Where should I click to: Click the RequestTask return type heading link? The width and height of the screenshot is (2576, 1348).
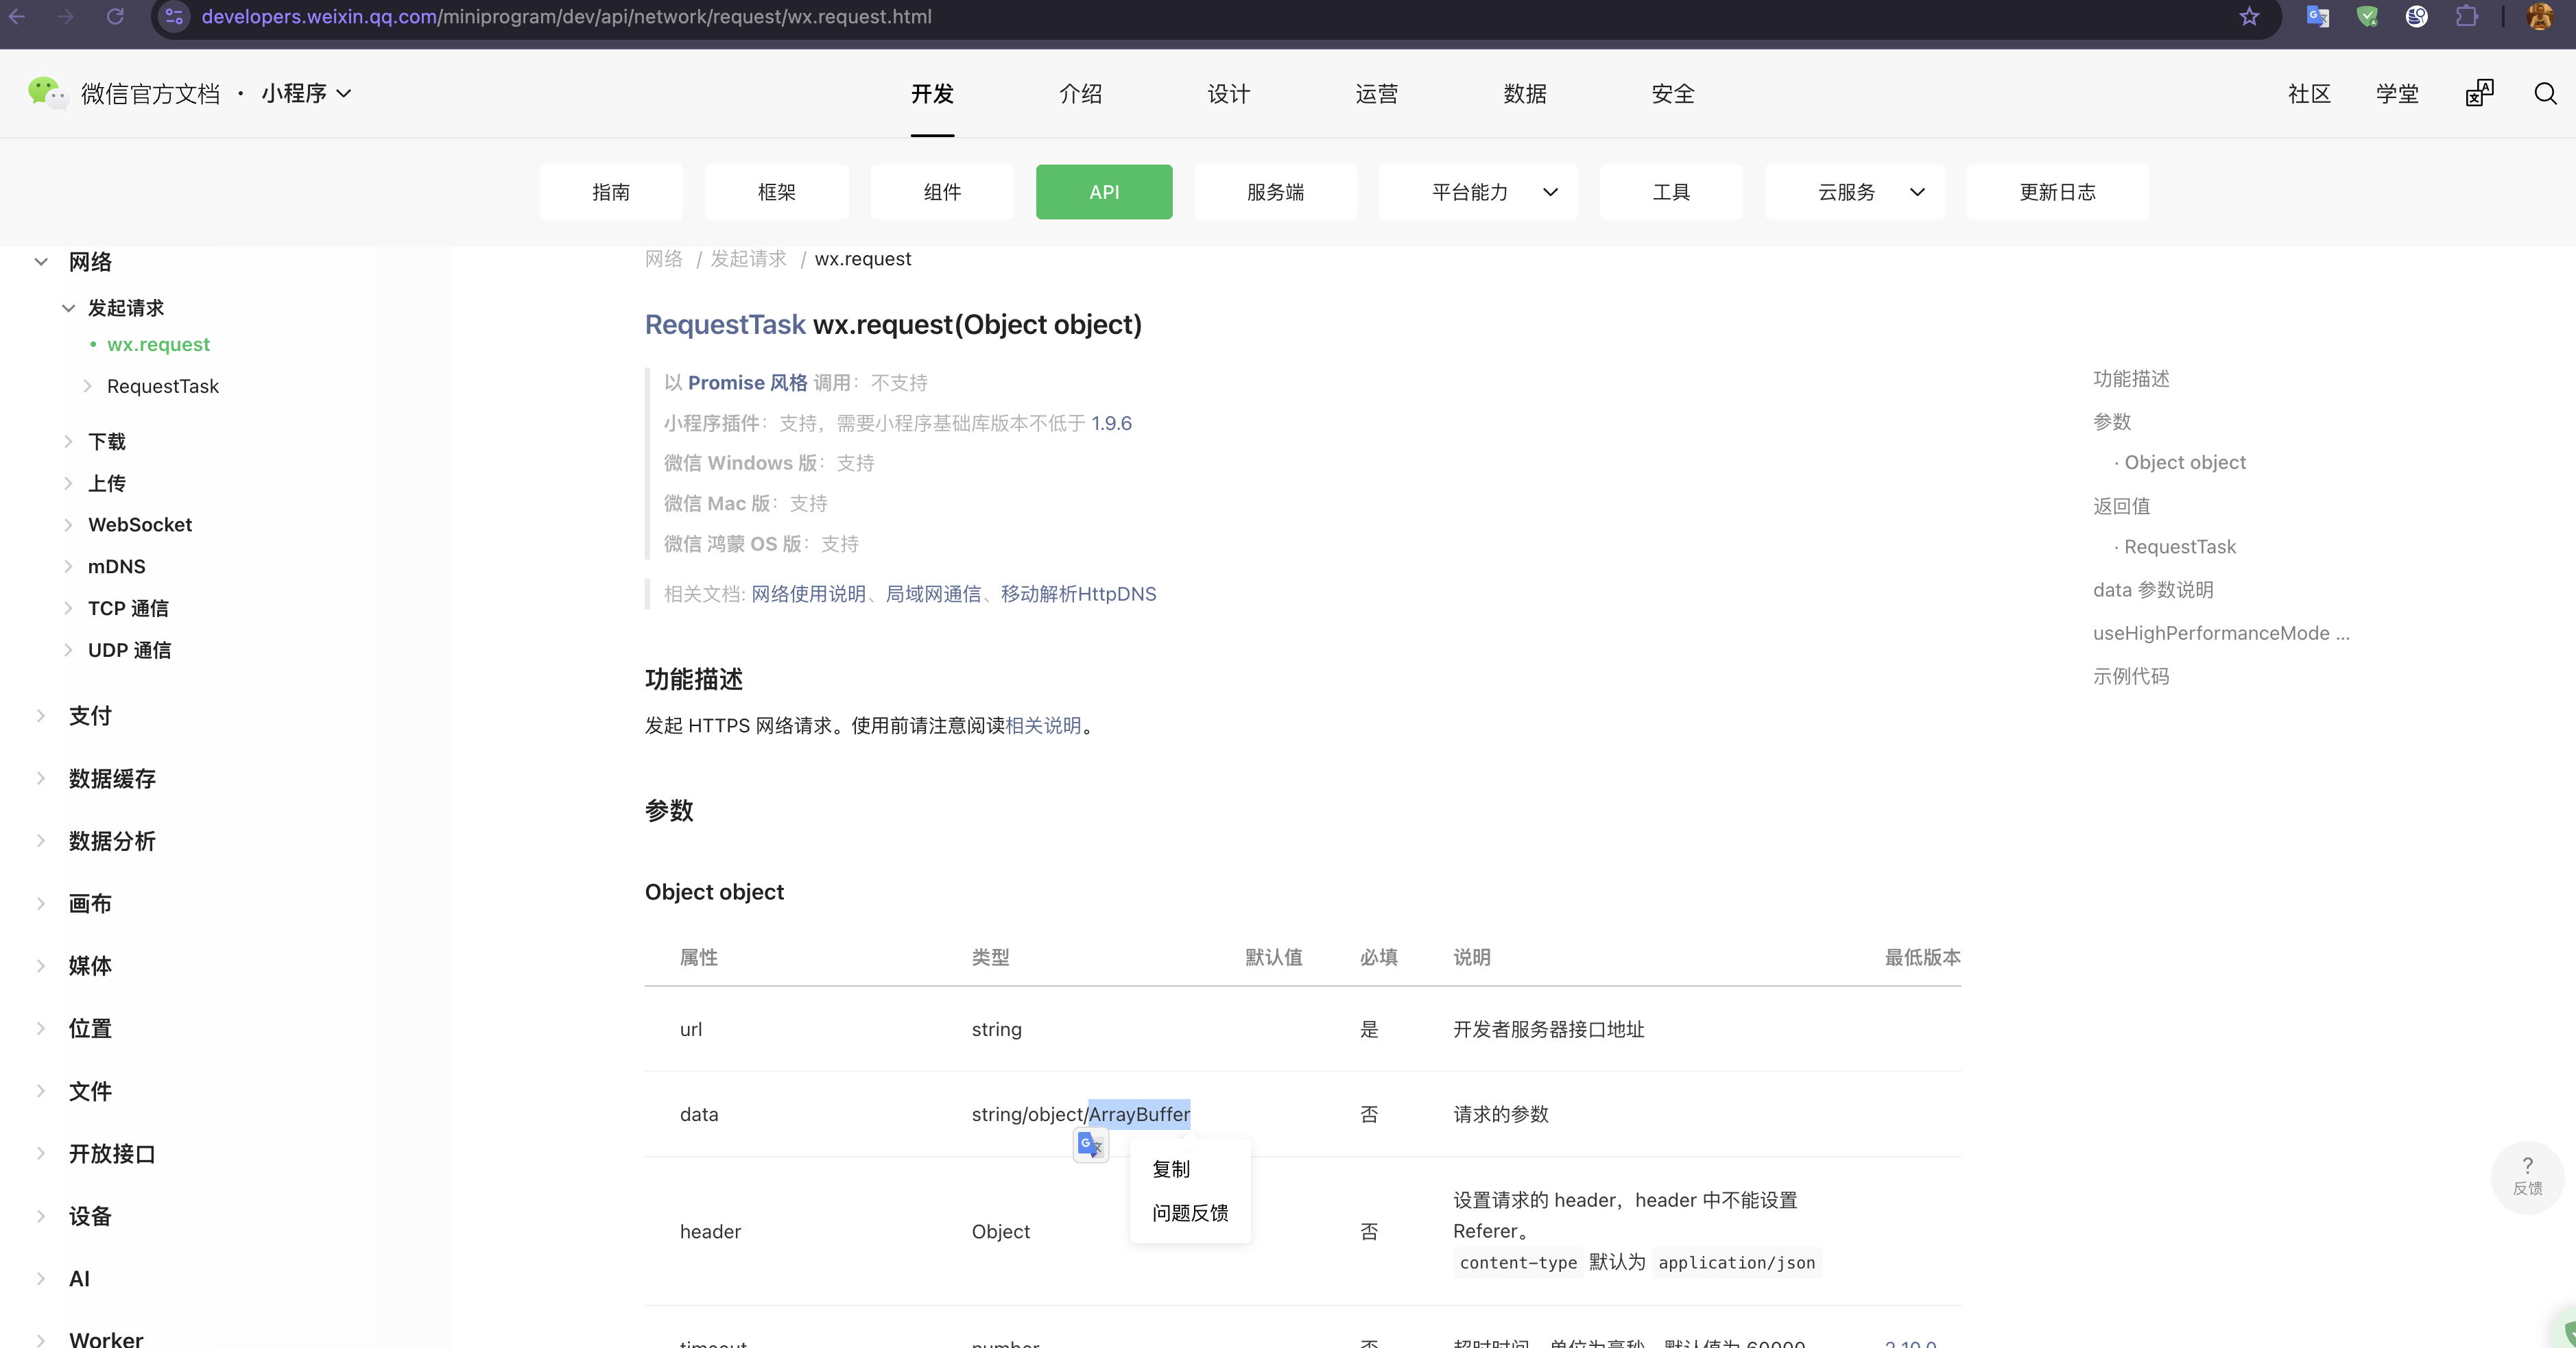pyautogui.click(x=725, y=324)
